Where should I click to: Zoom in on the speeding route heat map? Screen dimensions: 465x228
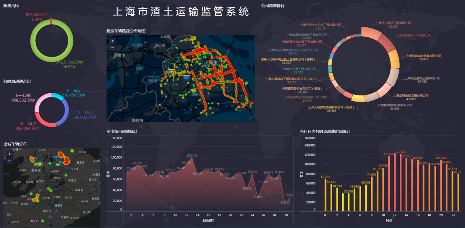coord(113,41)
